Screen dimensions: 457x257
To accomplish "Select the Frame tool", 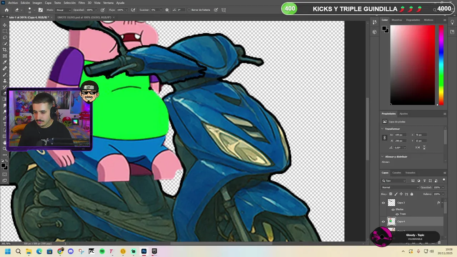I will (5, 56).
